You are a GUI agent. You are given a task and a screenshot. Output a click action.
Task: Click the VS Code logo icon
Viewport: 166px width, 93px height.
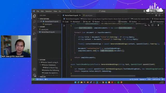34,11
